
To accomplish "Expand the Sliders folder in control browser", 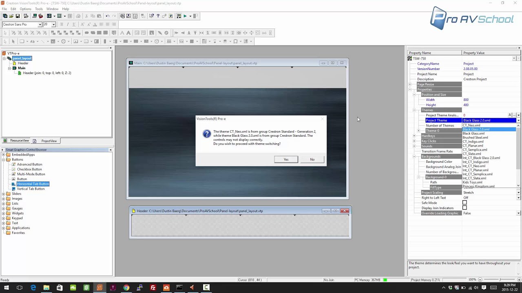I will pos(3,194).
